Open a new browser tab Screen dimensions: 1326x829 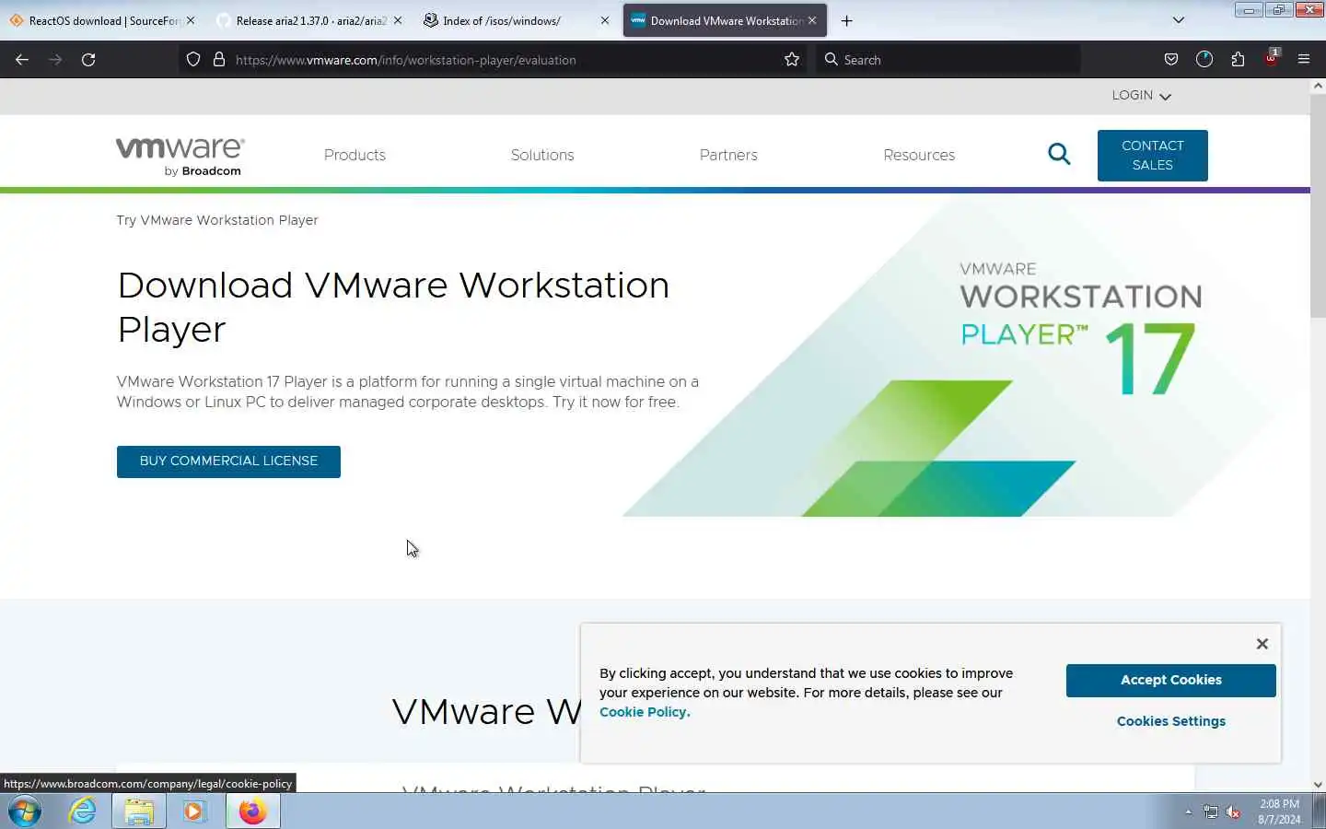point(846,20)
